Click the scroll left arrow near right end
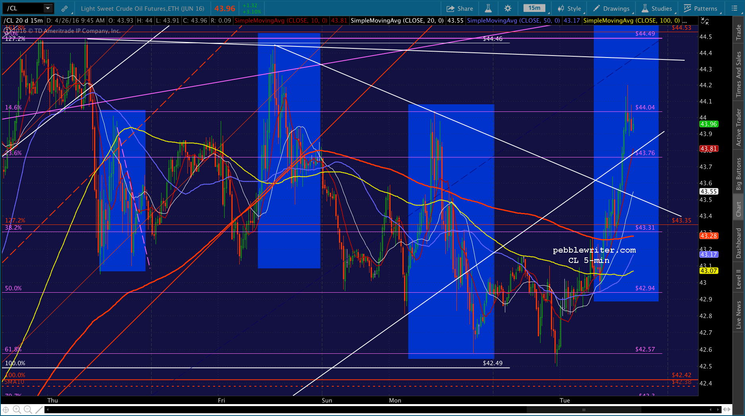The width and height of the screenshot is (745, 416). pos(710,410)
